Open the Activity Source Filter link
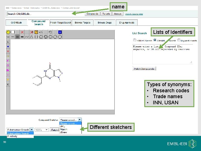201x151 pixels. 134,14
